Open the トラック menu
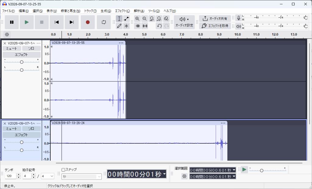Image resolution: width=312 pixels, height=189 pixels. 90,11
